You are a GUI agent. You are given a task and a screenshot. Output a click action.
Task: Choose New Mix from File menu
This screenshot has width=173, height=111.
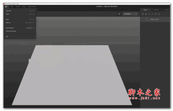click(20, 11)
